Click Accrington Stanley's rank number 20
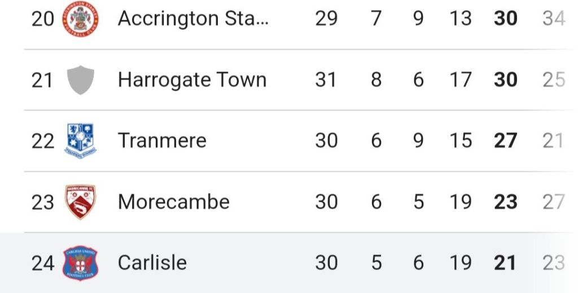The width and height of the screenshot is (578, 293). 42,19
